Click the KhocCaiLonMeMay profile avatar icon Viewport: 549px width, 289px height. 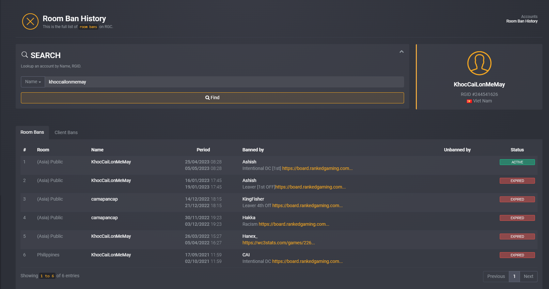(x=479, y=63)
